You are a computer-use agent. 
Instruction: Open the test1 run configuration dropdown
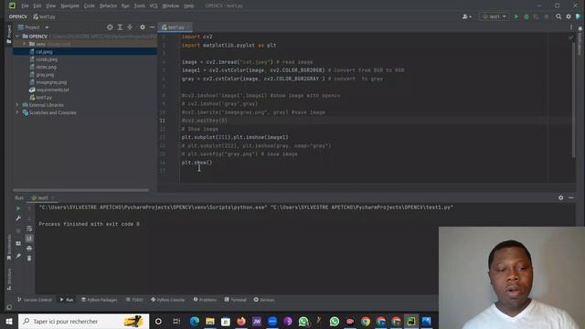[495, 16]
